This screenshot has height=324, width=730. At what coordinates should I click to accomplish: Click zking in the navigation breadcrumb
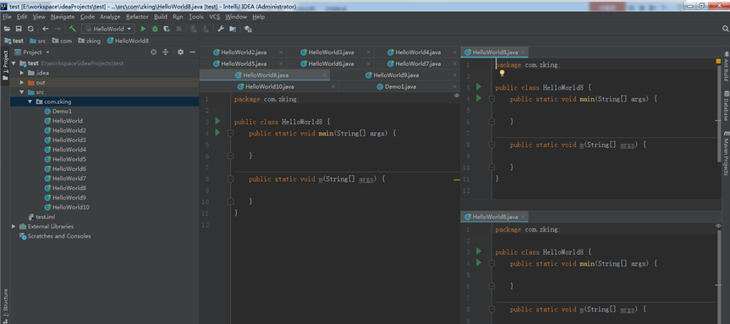[90, 41]
